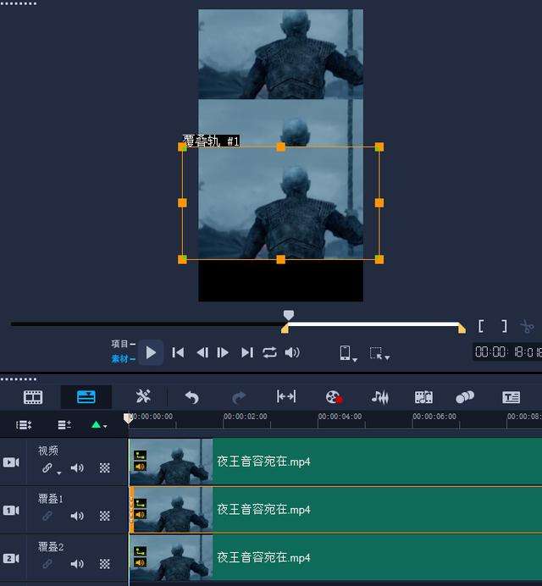This screenshot has height=586, width=542.
Task: Select 项目 (Project) playback mode
Action: coord(123,344)
